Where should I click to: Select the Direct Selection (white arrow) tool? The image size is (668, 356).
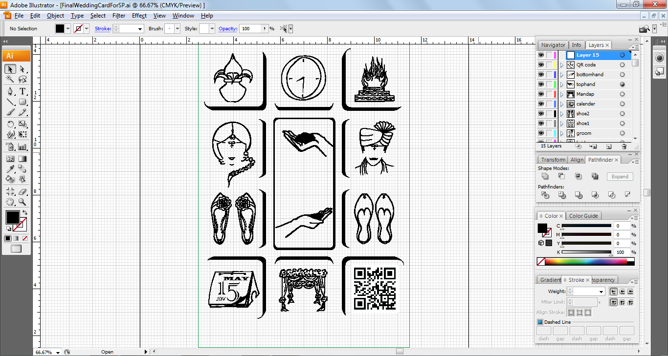tap(22, 69)
